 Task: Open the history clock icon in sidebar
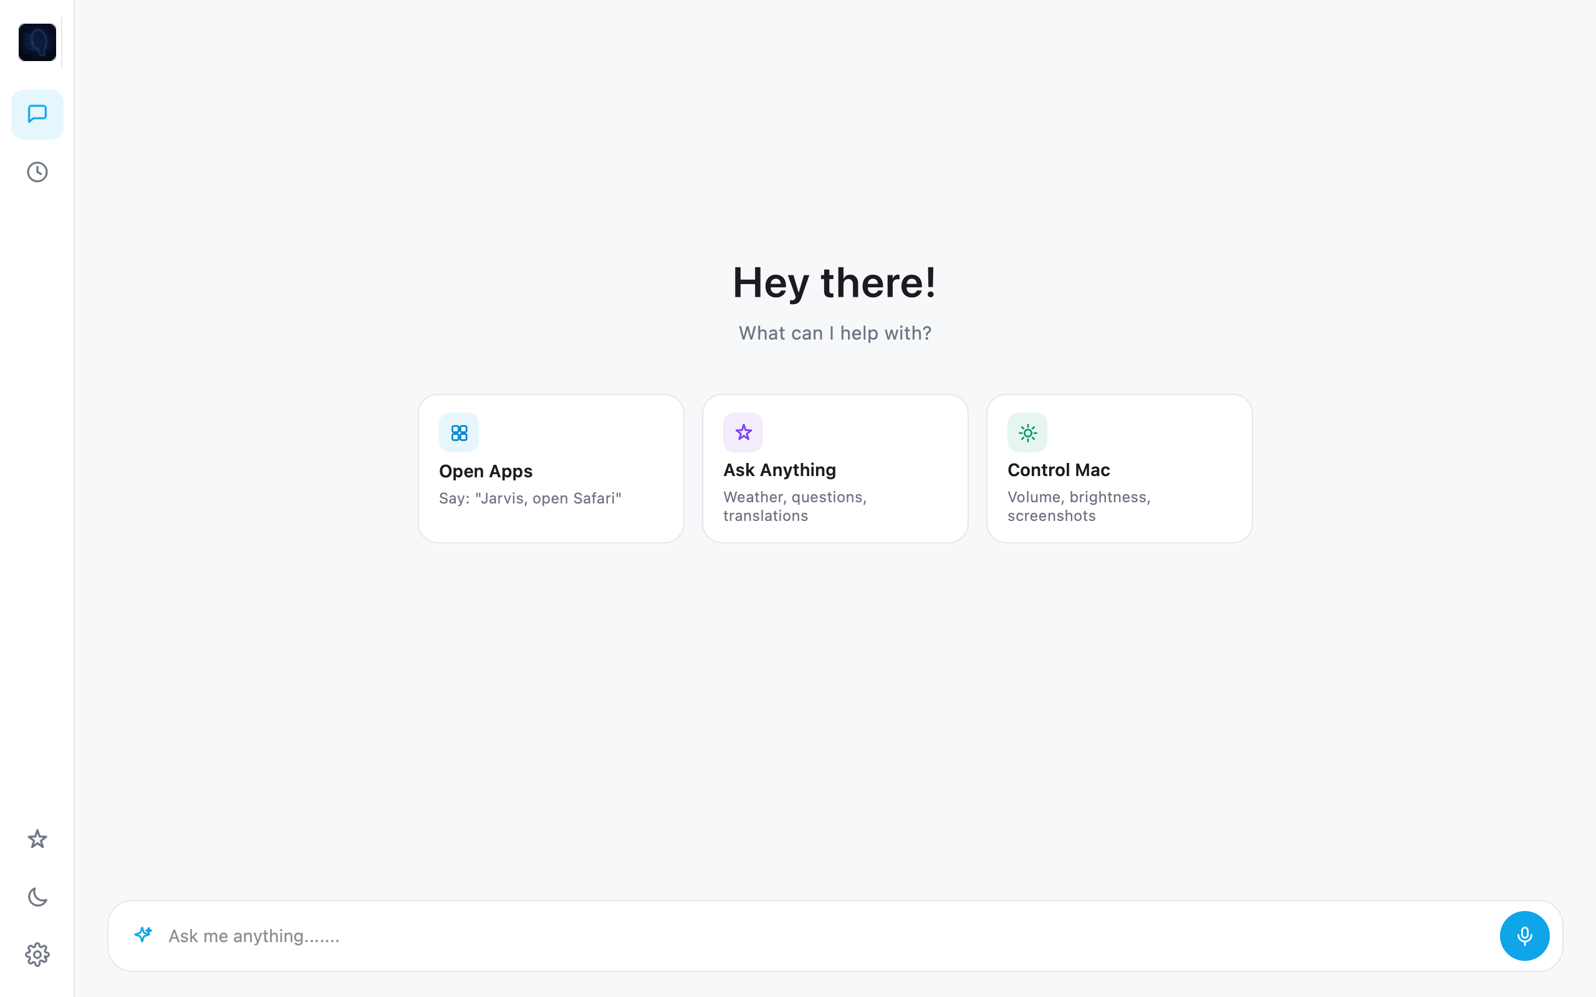(x=37, y=172)
